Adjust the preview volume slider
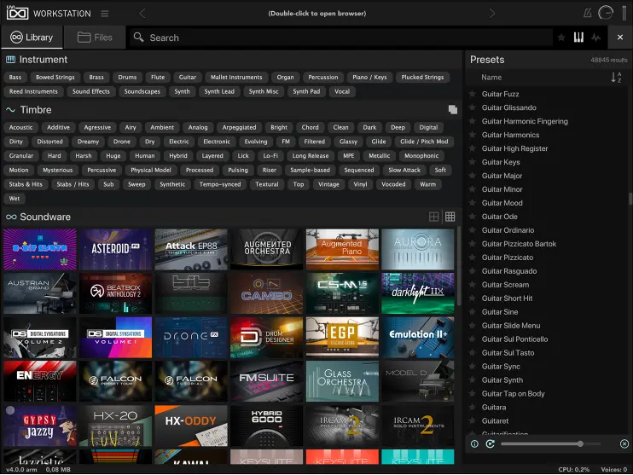Viewport: 633px width, 475px height. pyautogui.click(x=580, y=443)
